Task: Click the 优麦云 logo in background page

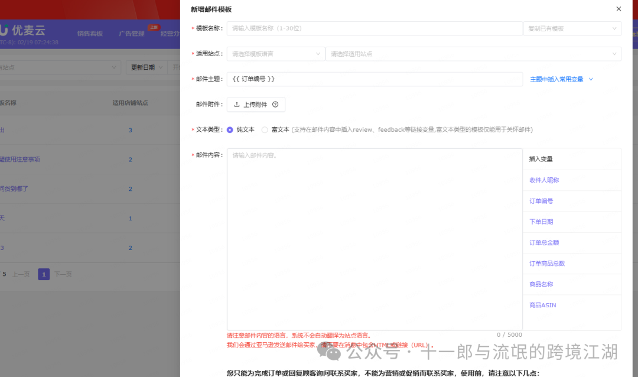Action: pos(22,30)
